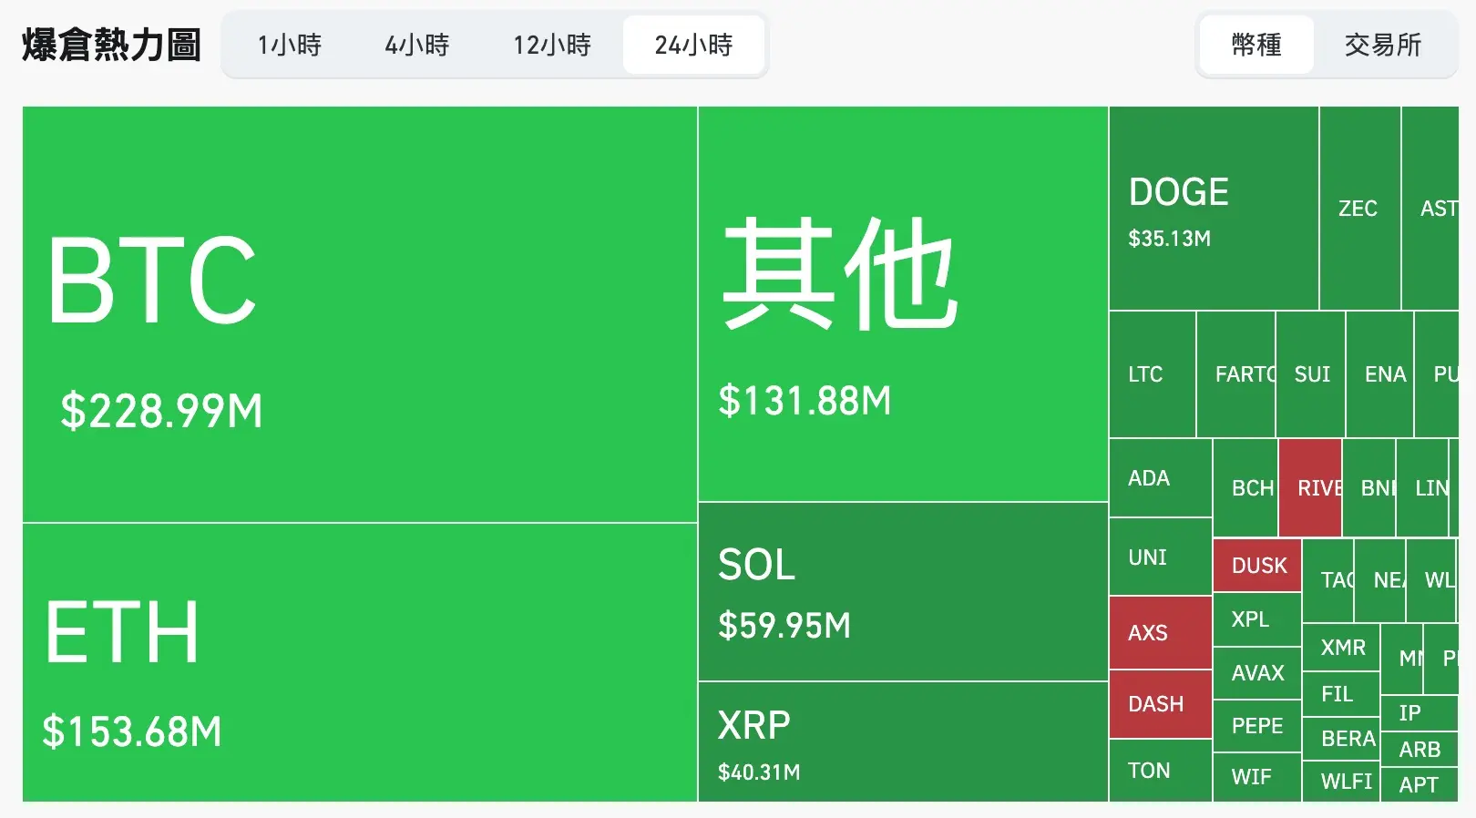Select the SUI tile
The height and width of the screenshot is (818, 1476).
click(x=1310, y=374)
